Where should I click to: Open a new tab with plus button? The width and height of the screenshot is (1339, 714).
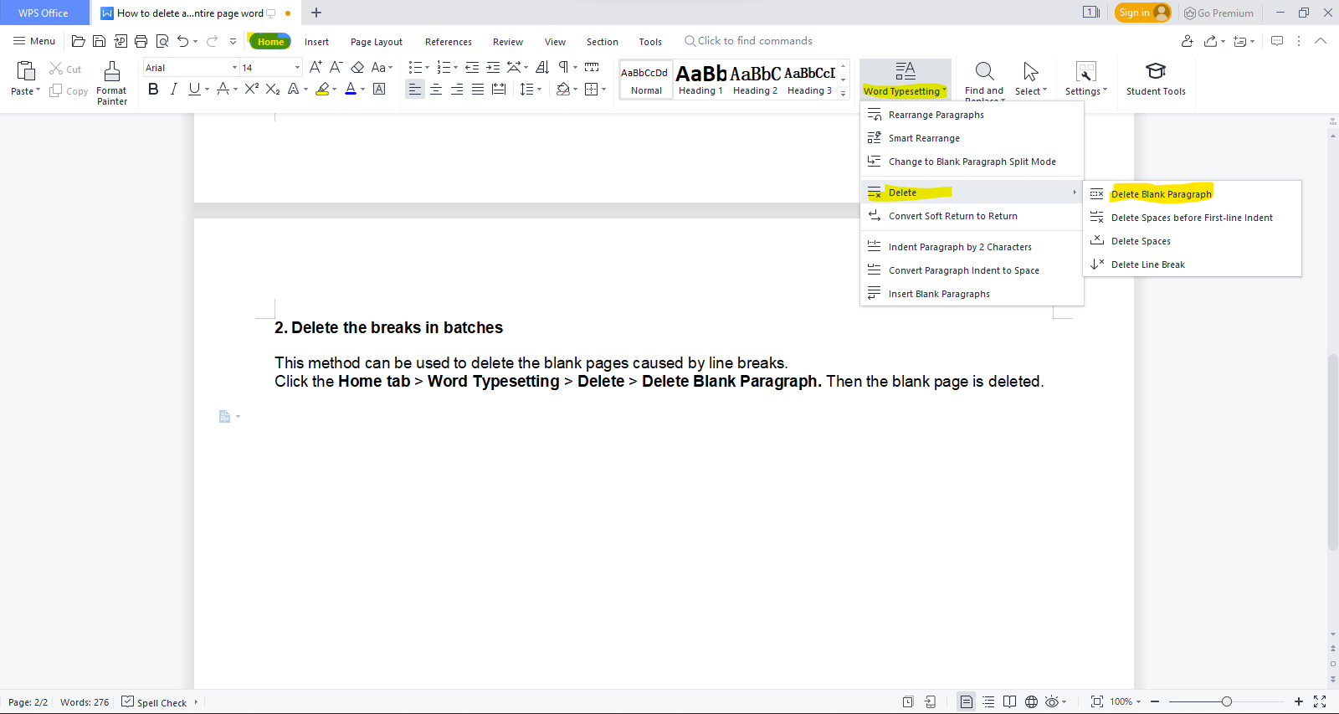coord(316,13)
